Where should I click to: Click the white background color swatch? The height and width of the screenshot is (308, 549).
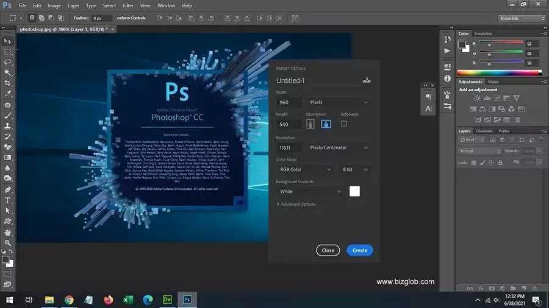click(x=354, y=191)
